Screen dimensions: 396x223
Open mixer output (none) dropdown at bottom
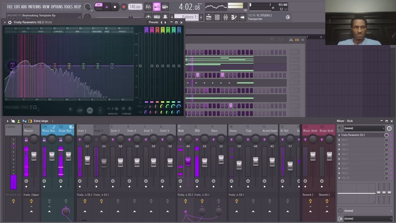(368, 219)
